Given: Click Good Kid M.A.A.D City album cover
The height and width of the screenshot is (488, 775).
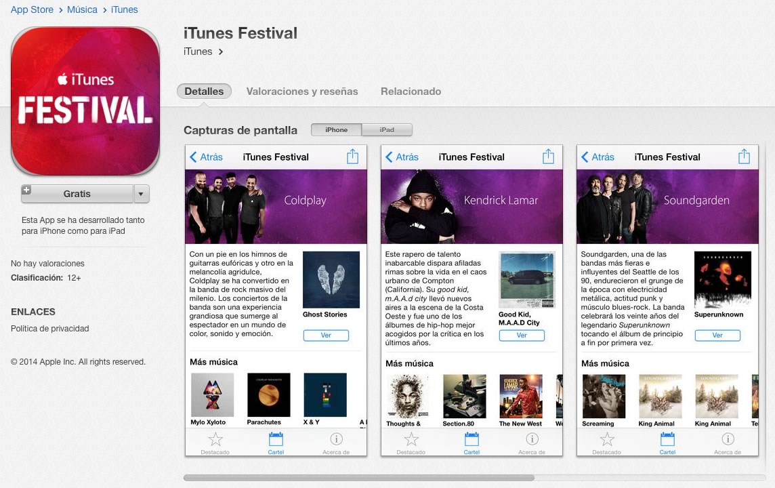Looking at the screenshot, I should pos(527,280).
